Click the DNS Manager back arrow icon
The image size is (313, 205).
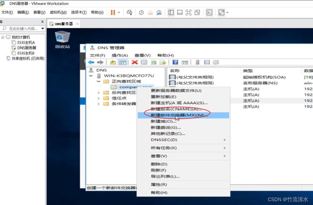click(91, 62)
